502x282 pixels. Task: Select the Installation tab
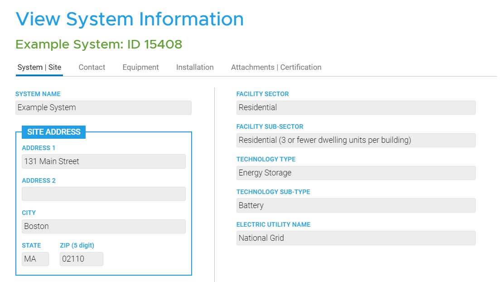pyautogui.click(x=194, y=67)
